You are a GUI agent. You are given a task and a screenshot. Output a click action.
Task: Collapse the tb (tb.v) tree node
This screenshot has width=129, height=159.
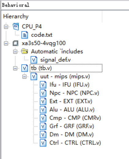[x=15, y=68]
